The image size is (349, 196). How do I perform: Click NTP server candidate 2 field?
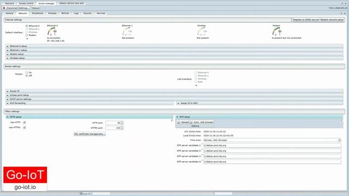coord(272,151)
